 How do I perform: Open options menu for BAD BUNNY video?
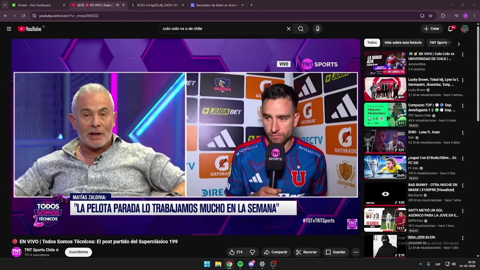pos(462,186)
